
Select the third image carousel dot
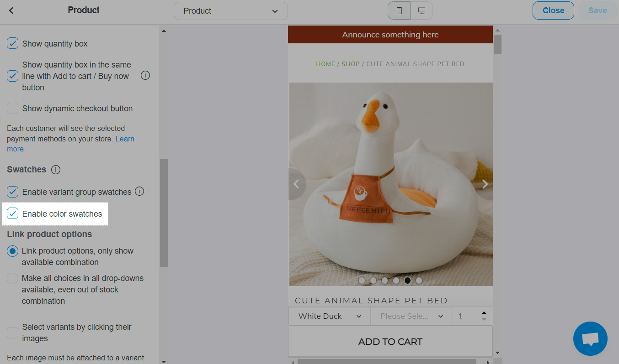pos(385,281)
